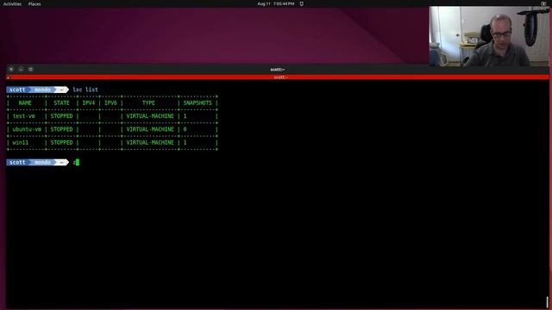Minimize the terminal window
Screen dimensions: 552x310
tap(21, 69)
